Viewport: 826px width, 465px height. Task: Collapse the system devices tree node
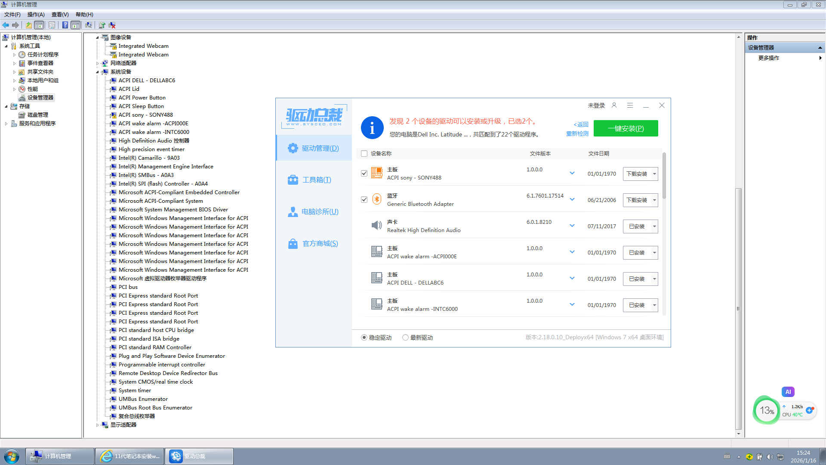click(98, 72)
